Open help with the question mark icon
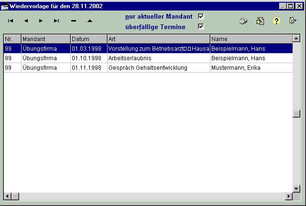 [276, 21]
